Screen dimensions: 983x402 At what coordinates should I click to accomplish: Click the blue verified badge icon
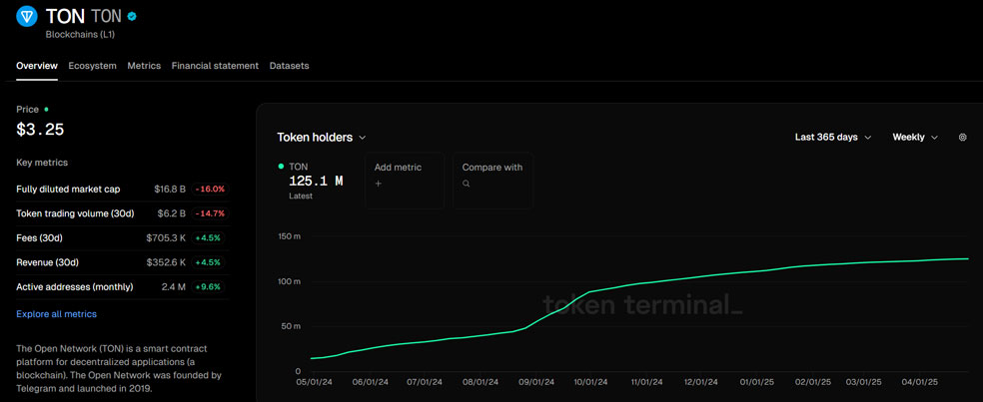tap(132, 16)
